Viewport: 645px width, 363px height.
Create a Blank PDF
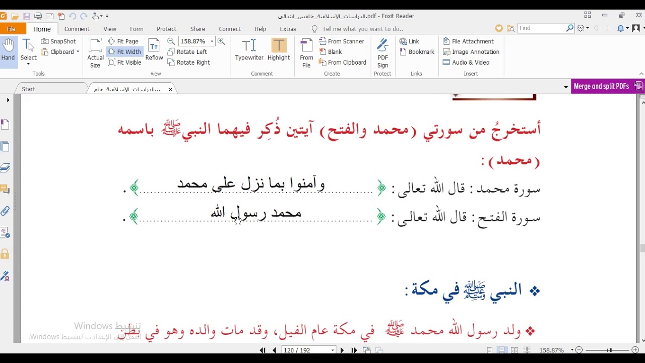pyautogui.click(x=331, y=52)
